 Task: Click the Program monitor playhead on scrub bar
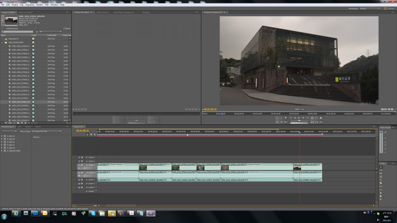tap(222, 113)
